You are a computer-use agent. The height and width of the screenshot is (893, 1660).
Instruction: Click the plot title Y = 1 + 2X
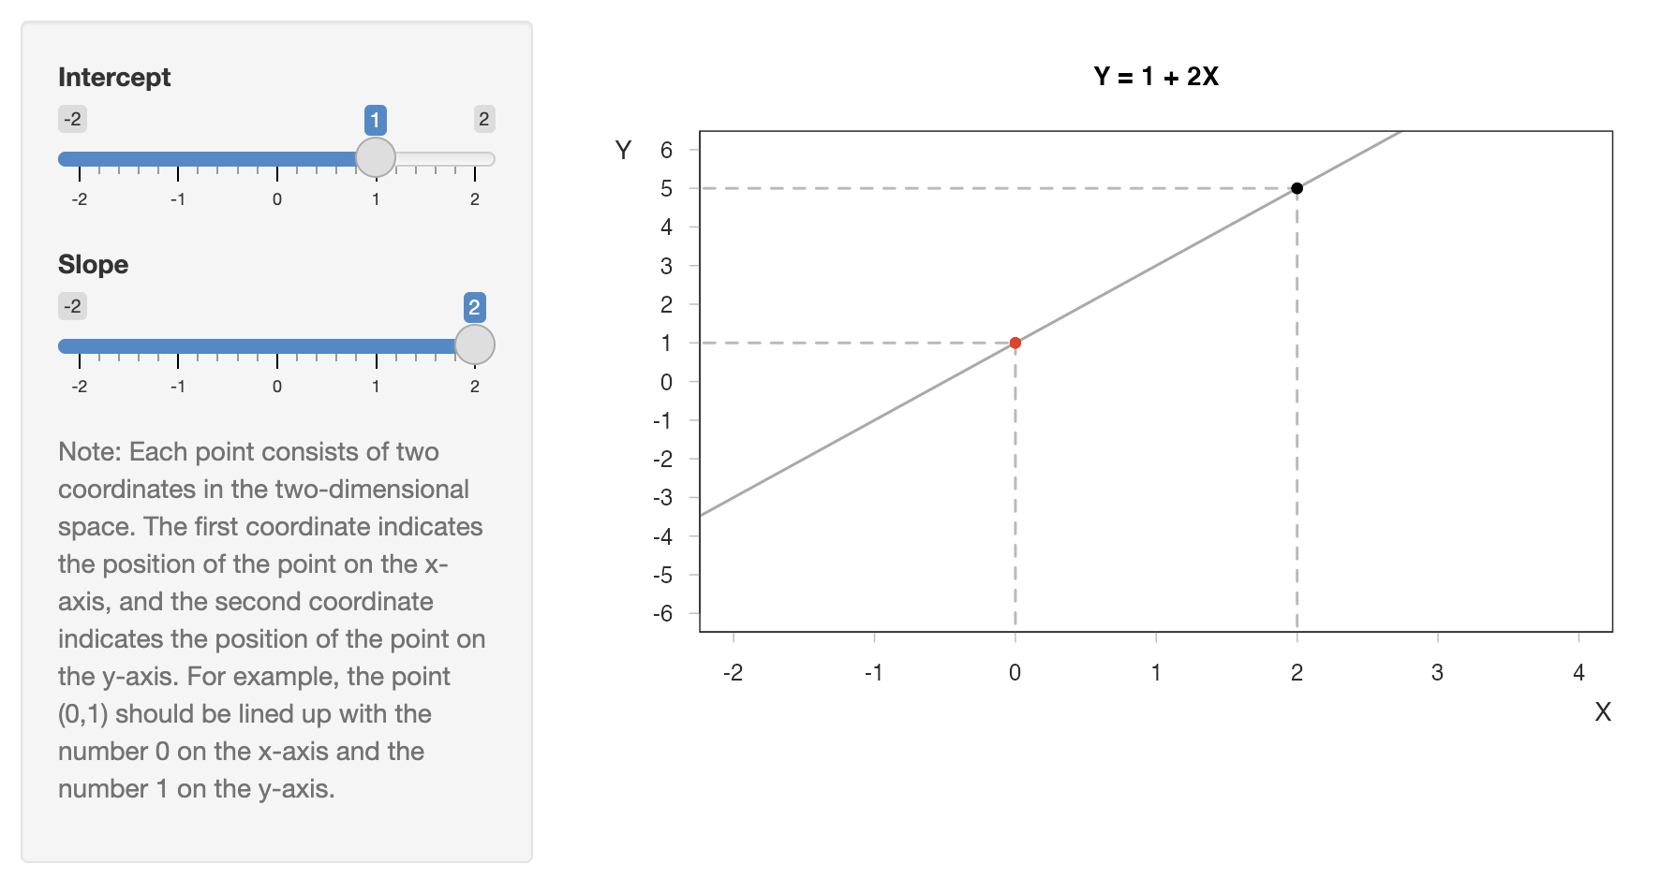pyautogui.click(x=1156, y=77)
